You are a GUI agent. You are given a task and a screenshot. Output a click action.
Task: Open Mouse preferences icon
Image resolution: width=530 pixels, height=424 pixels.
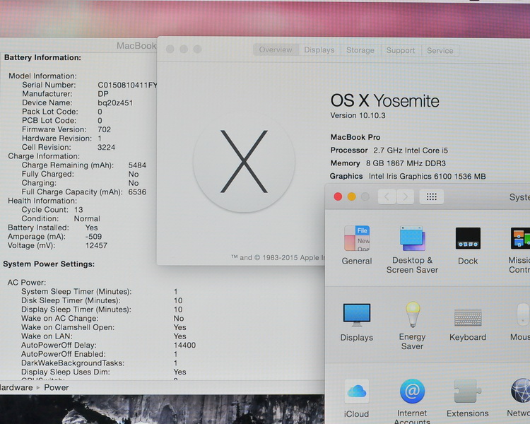pos(523,314)
